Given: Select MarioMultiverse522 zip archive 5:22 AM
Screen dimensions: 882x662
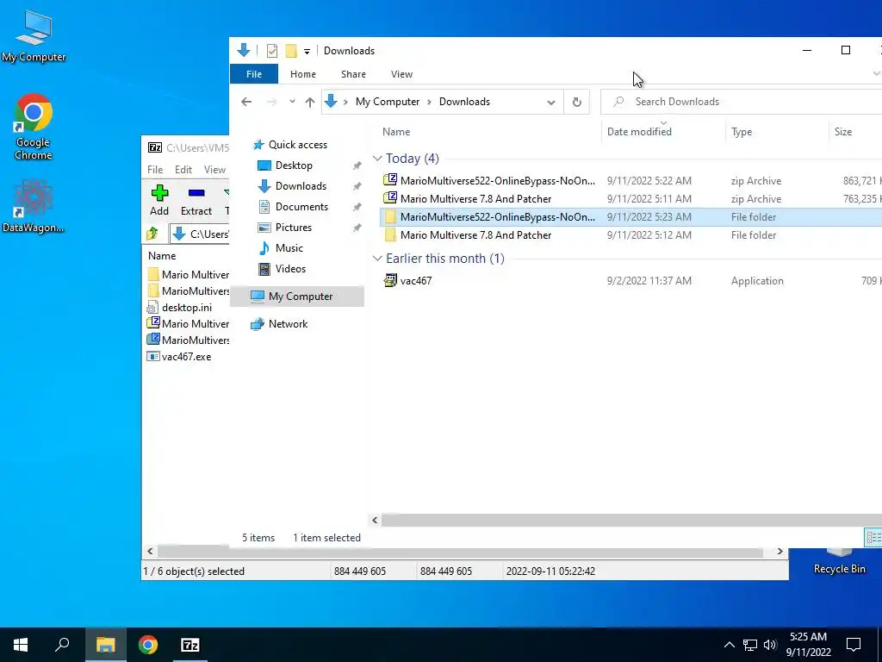Looking at the screenshot, I should tap(630, 181).
